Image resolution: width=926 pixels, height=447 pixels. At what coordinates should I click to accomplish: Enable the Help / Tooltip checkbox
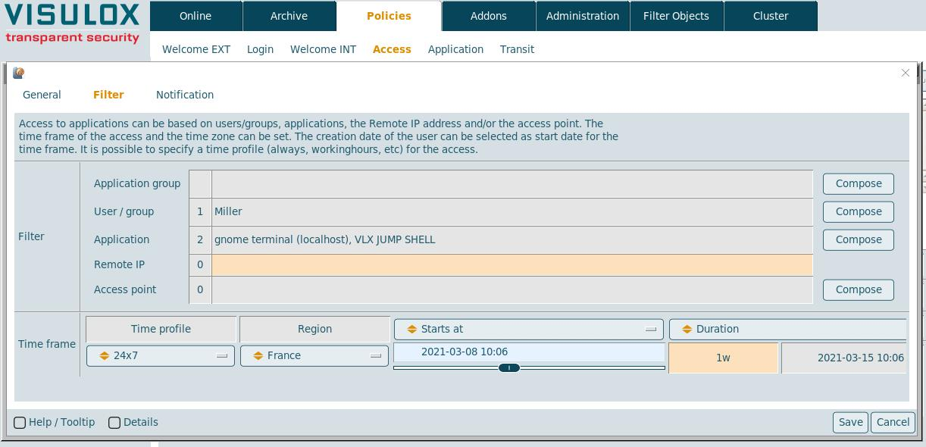[20, 423]
